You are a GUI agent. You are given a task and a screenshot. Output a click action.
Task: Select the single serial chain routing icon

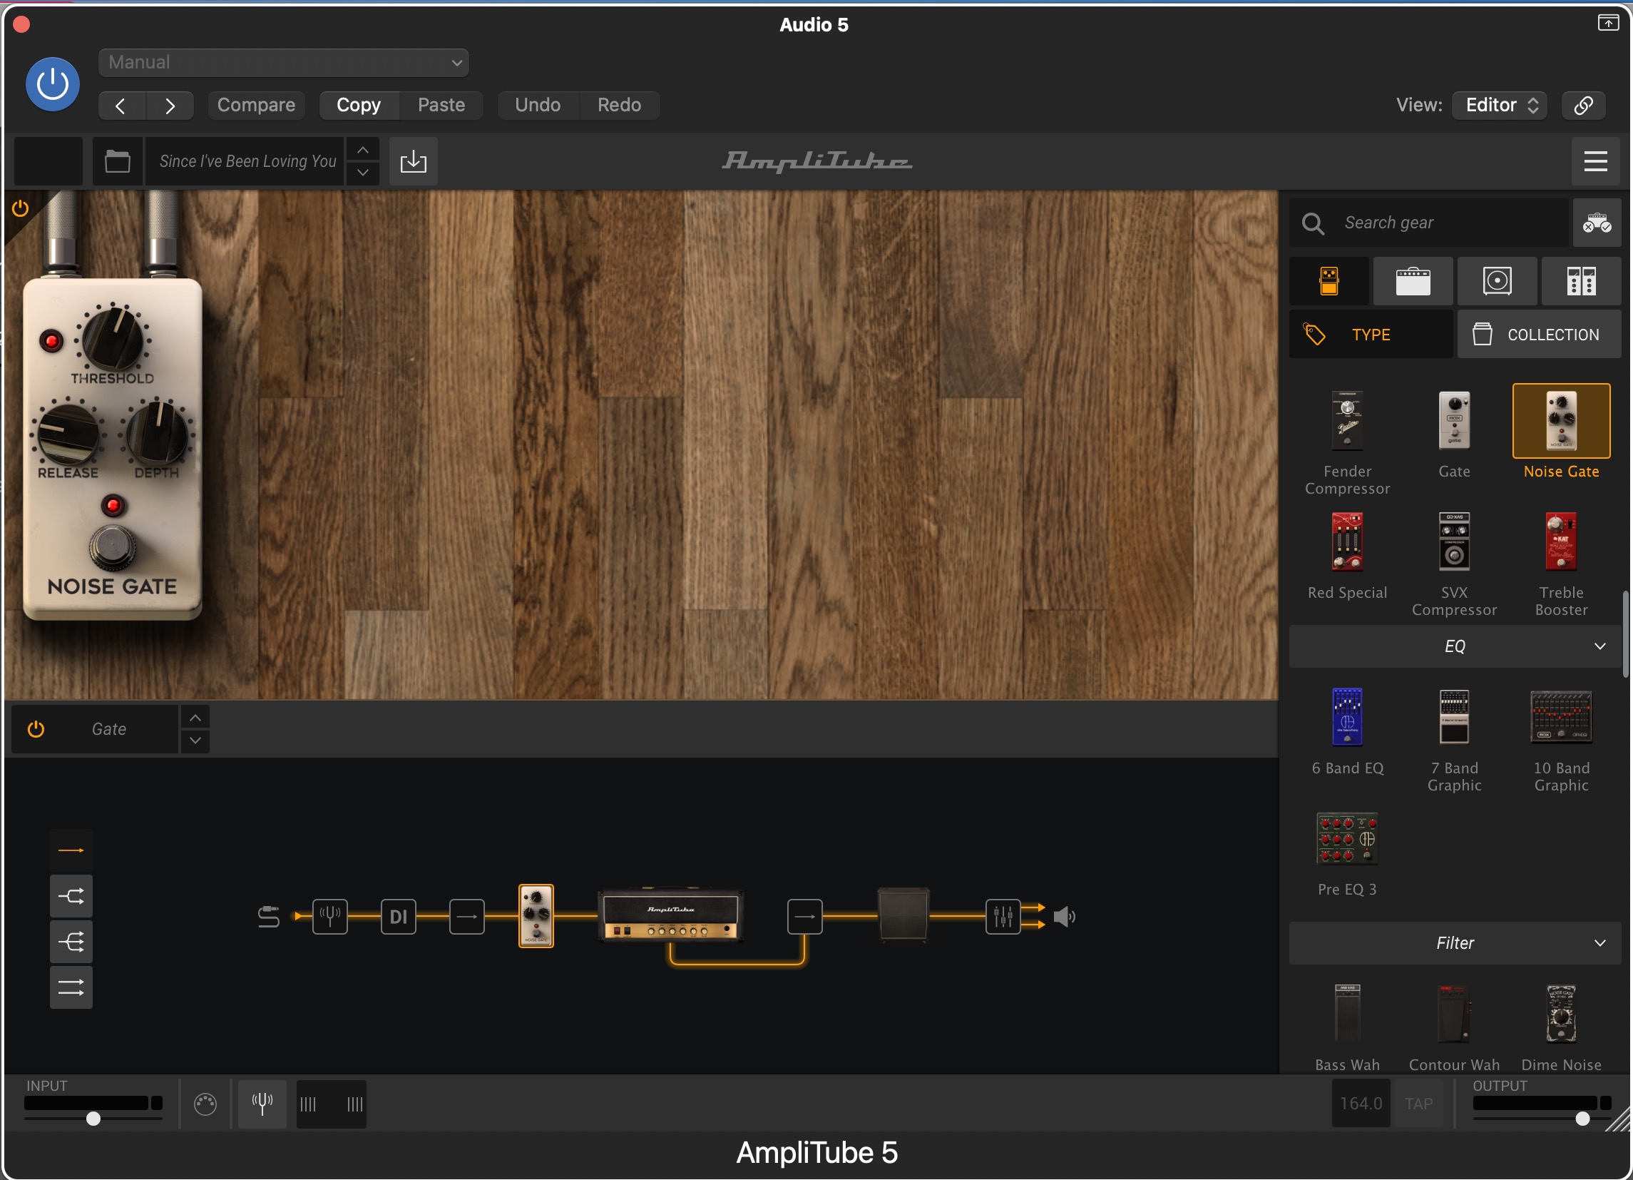71,851
